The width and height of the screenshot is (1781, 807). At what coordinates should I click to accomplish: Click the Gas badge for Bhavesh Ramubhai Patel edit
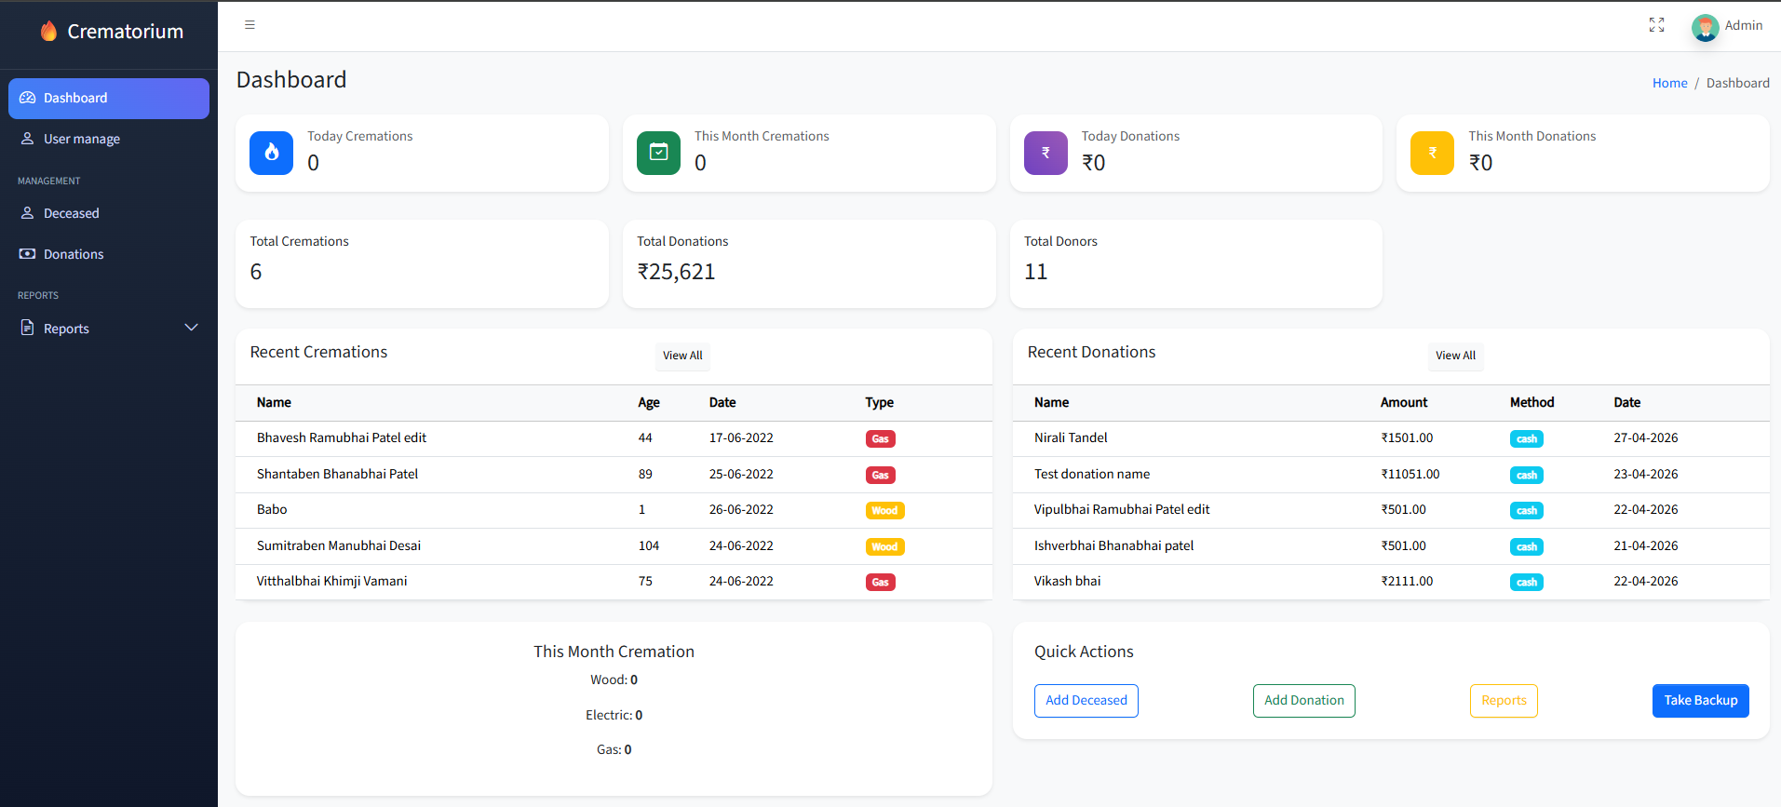[x=880, y=439]
